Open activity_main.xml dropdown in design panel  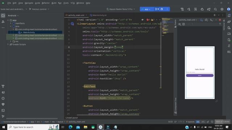pyautogui.click(x=188, y=20)
